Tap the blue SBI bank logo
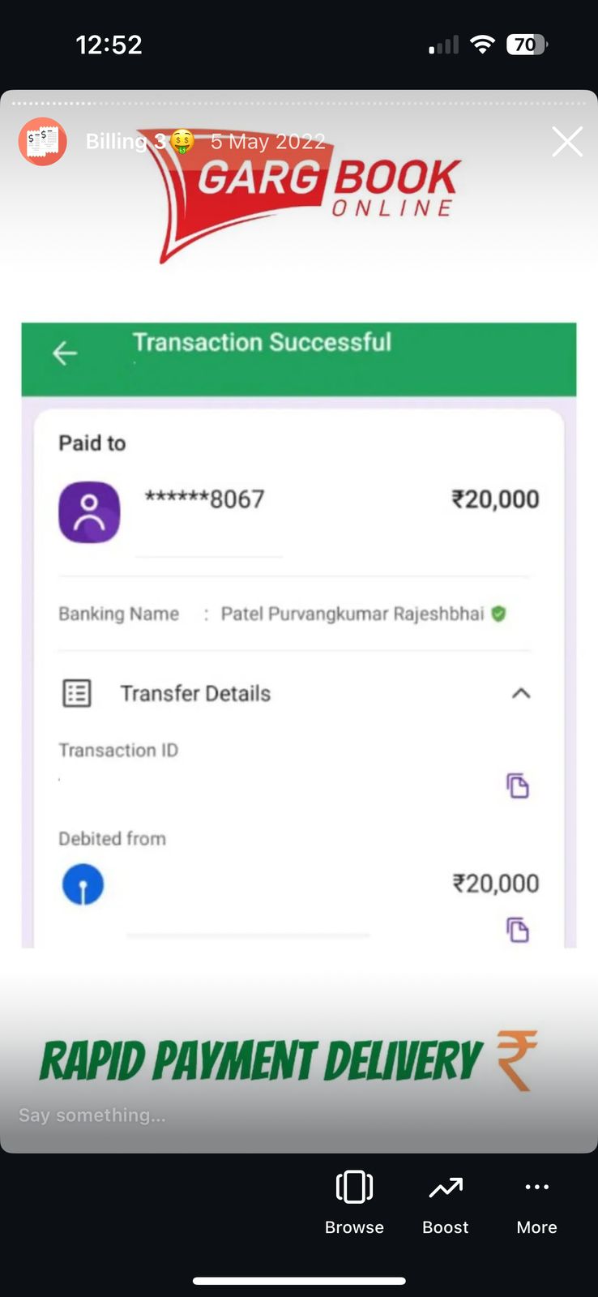Image resolution: width=598 pixels, height=1297 pixels. coord(83,884)
